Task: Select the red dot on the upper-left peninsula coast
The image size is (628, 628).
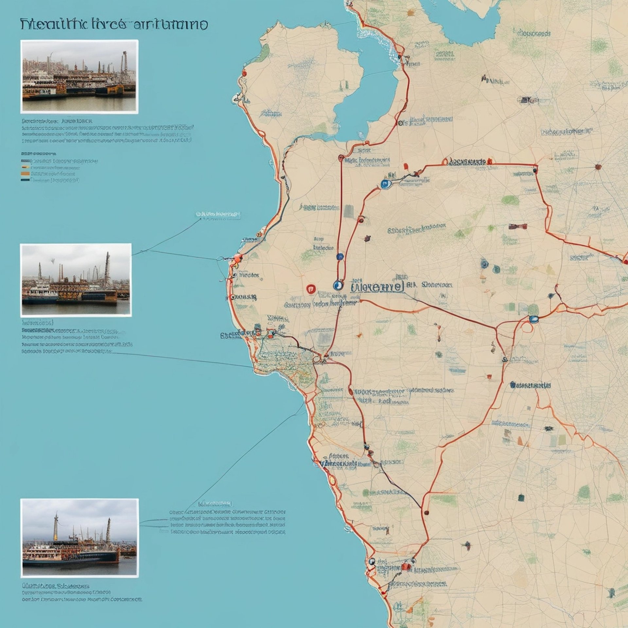Action: click(x=244, y=74)
